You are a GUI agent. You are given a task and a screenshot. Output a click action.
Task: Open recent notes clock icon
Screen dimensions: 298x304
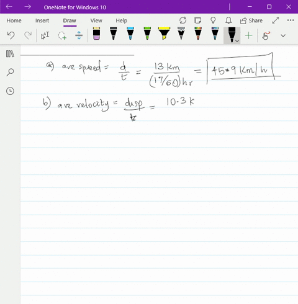click(x=10, y=91)
